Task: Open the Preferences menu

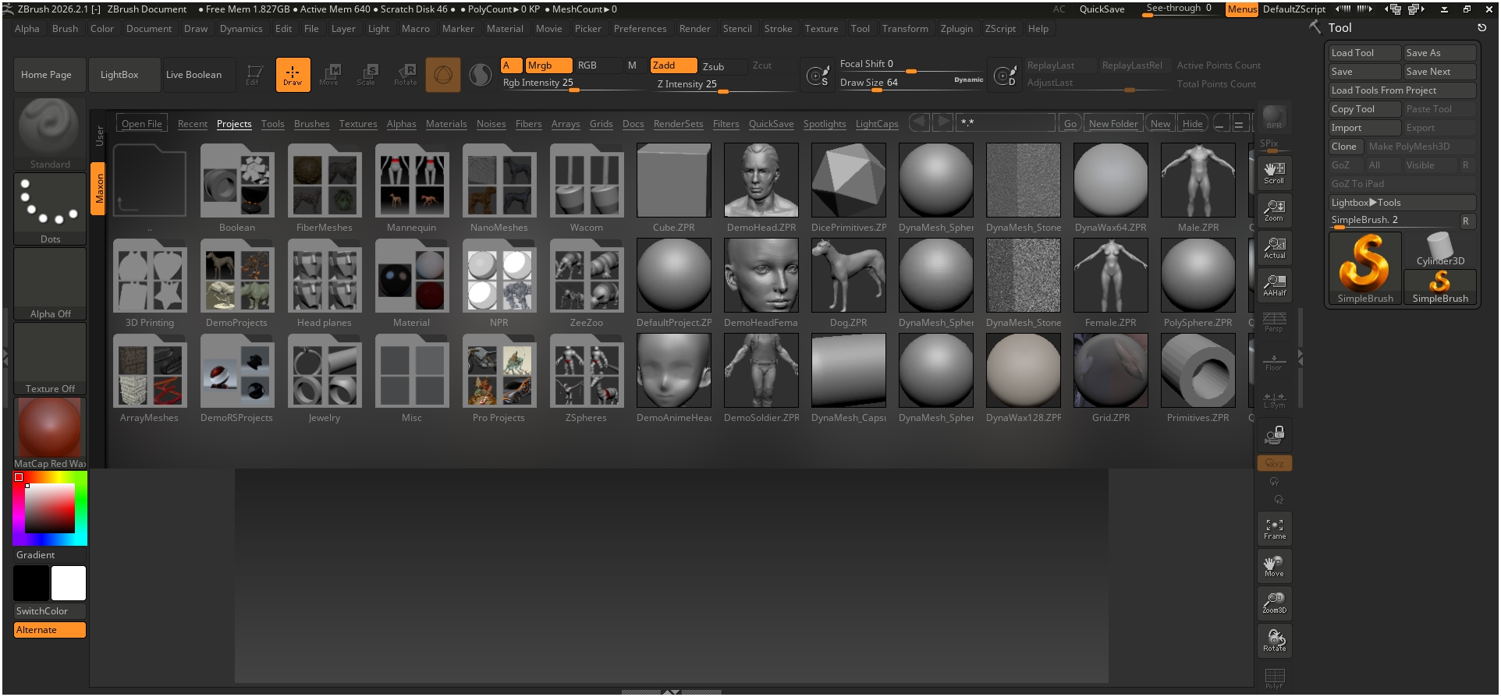Action: click(640, 29)
